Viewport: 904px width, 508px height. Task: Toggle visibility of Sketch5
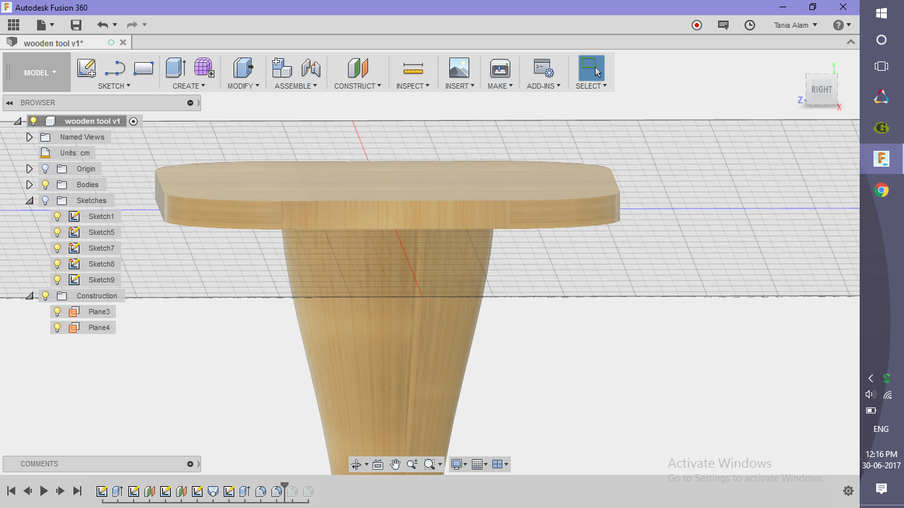[58, 232]
